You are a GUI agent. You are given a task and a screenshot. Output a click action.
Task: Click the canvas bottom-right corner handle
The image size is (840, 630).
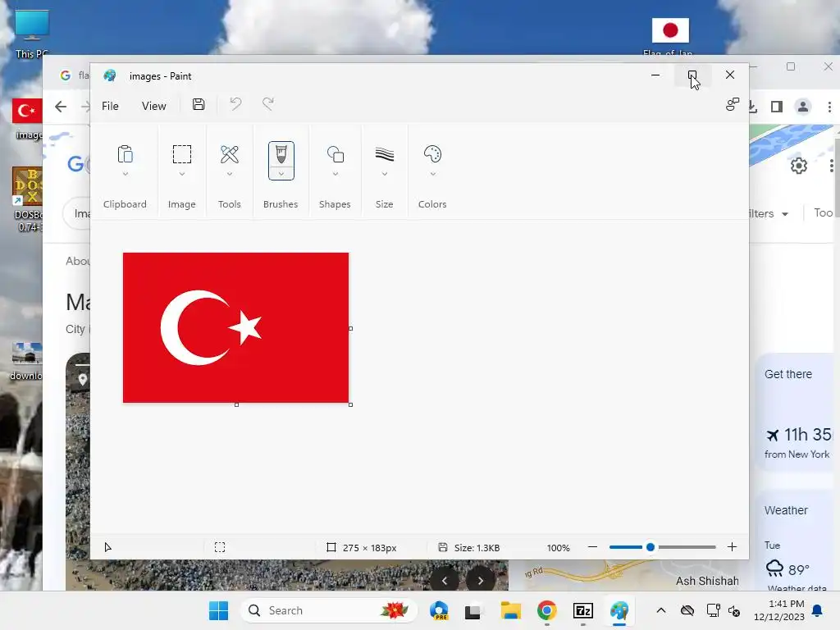pyautogui.click(x=351, y=405)
